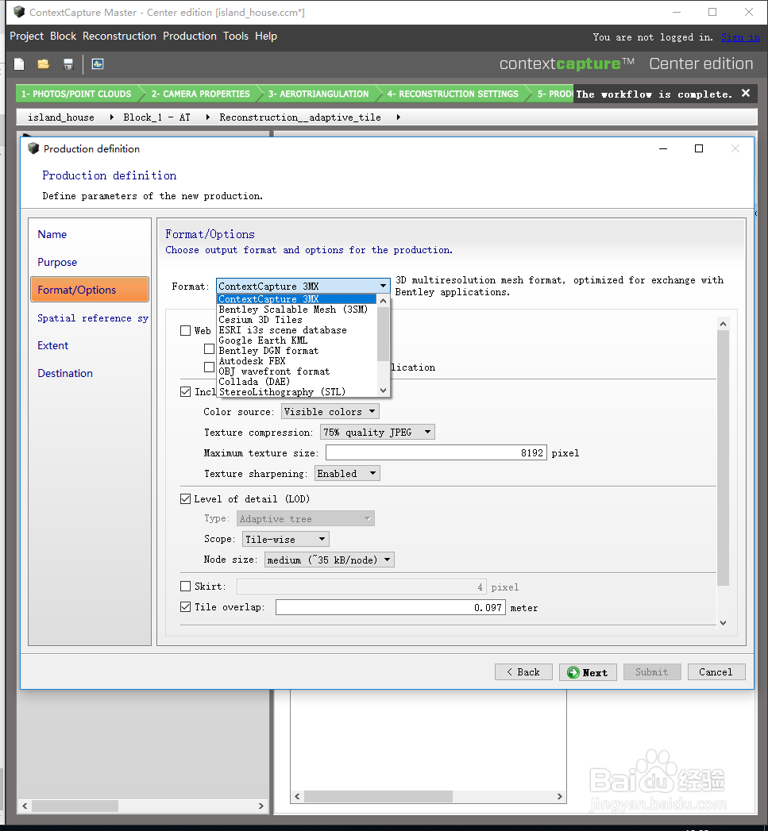Click island_house in the breadcrumb

coord(61,117)
